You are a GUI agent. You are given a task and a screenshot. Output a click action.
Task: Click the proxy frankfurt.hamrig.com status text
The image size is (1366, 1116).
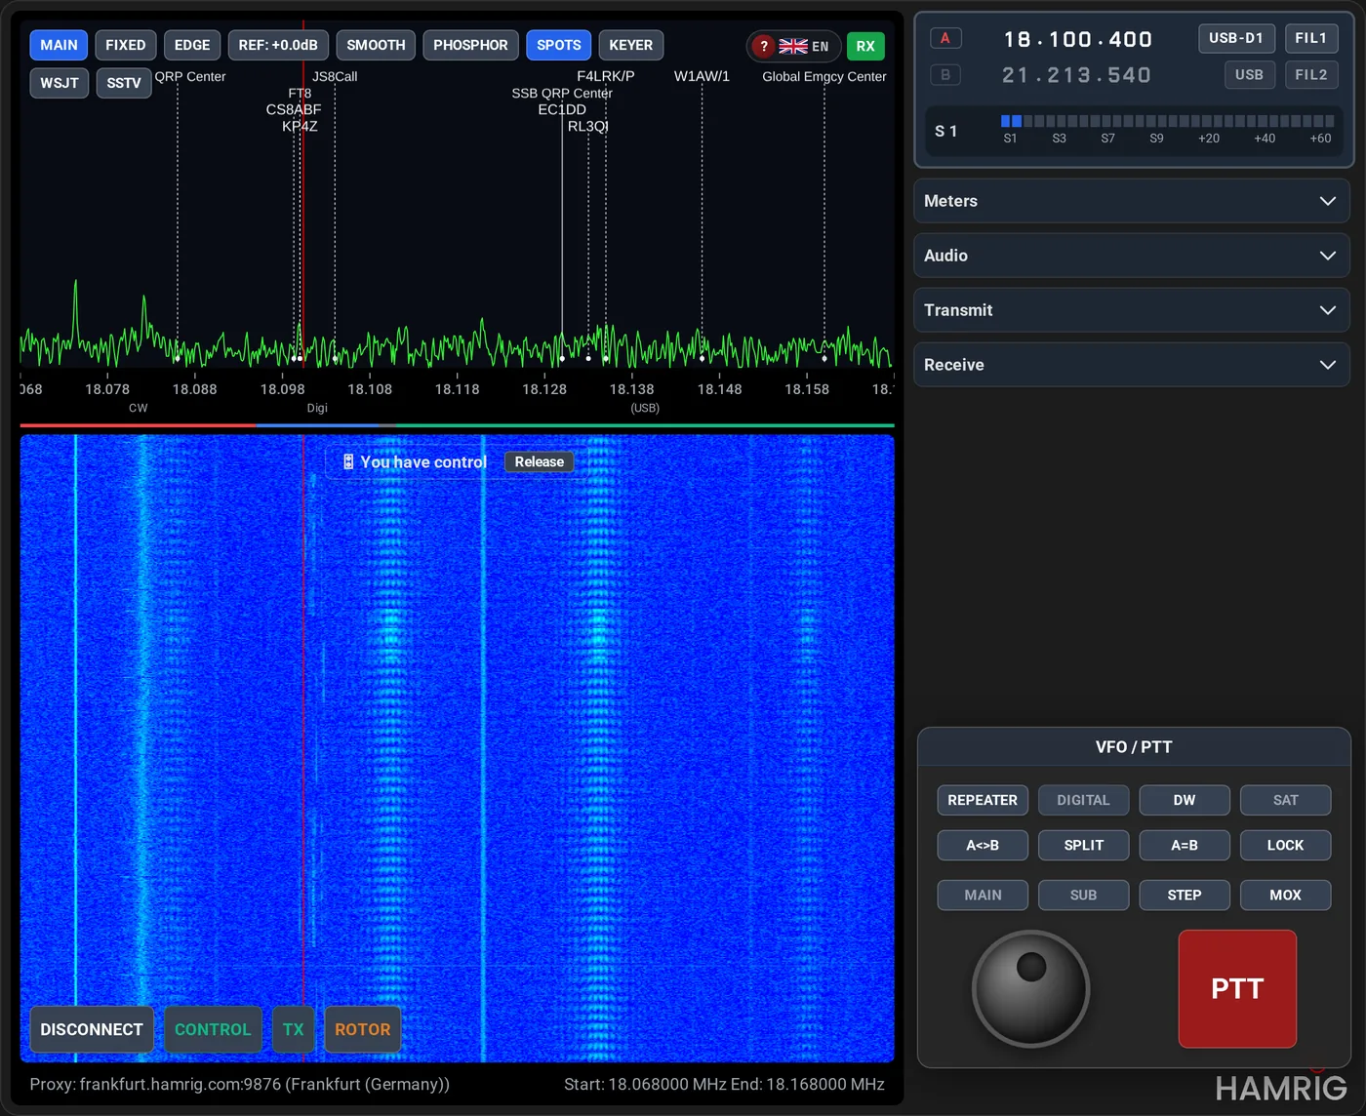[x=240, y=1084]
